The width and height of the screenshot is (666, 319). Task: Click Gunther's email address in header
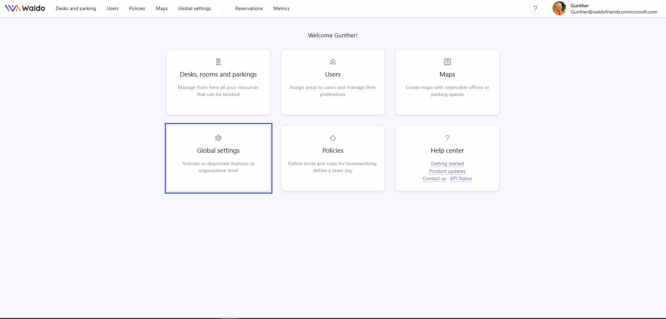[x=614, y=12]
